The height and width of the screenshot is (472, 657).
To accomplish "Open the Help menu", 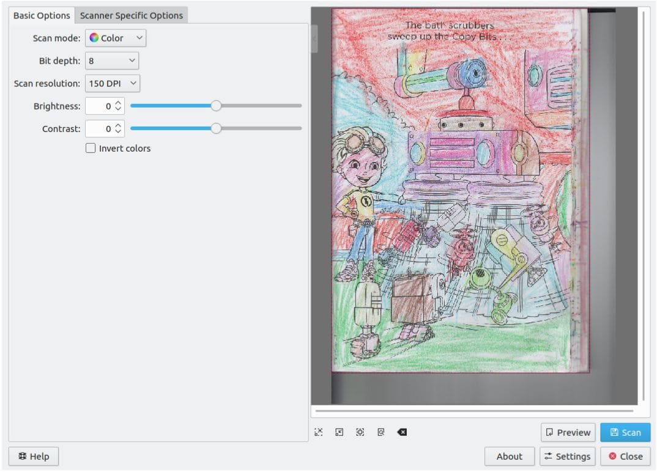I will (34, 456).
